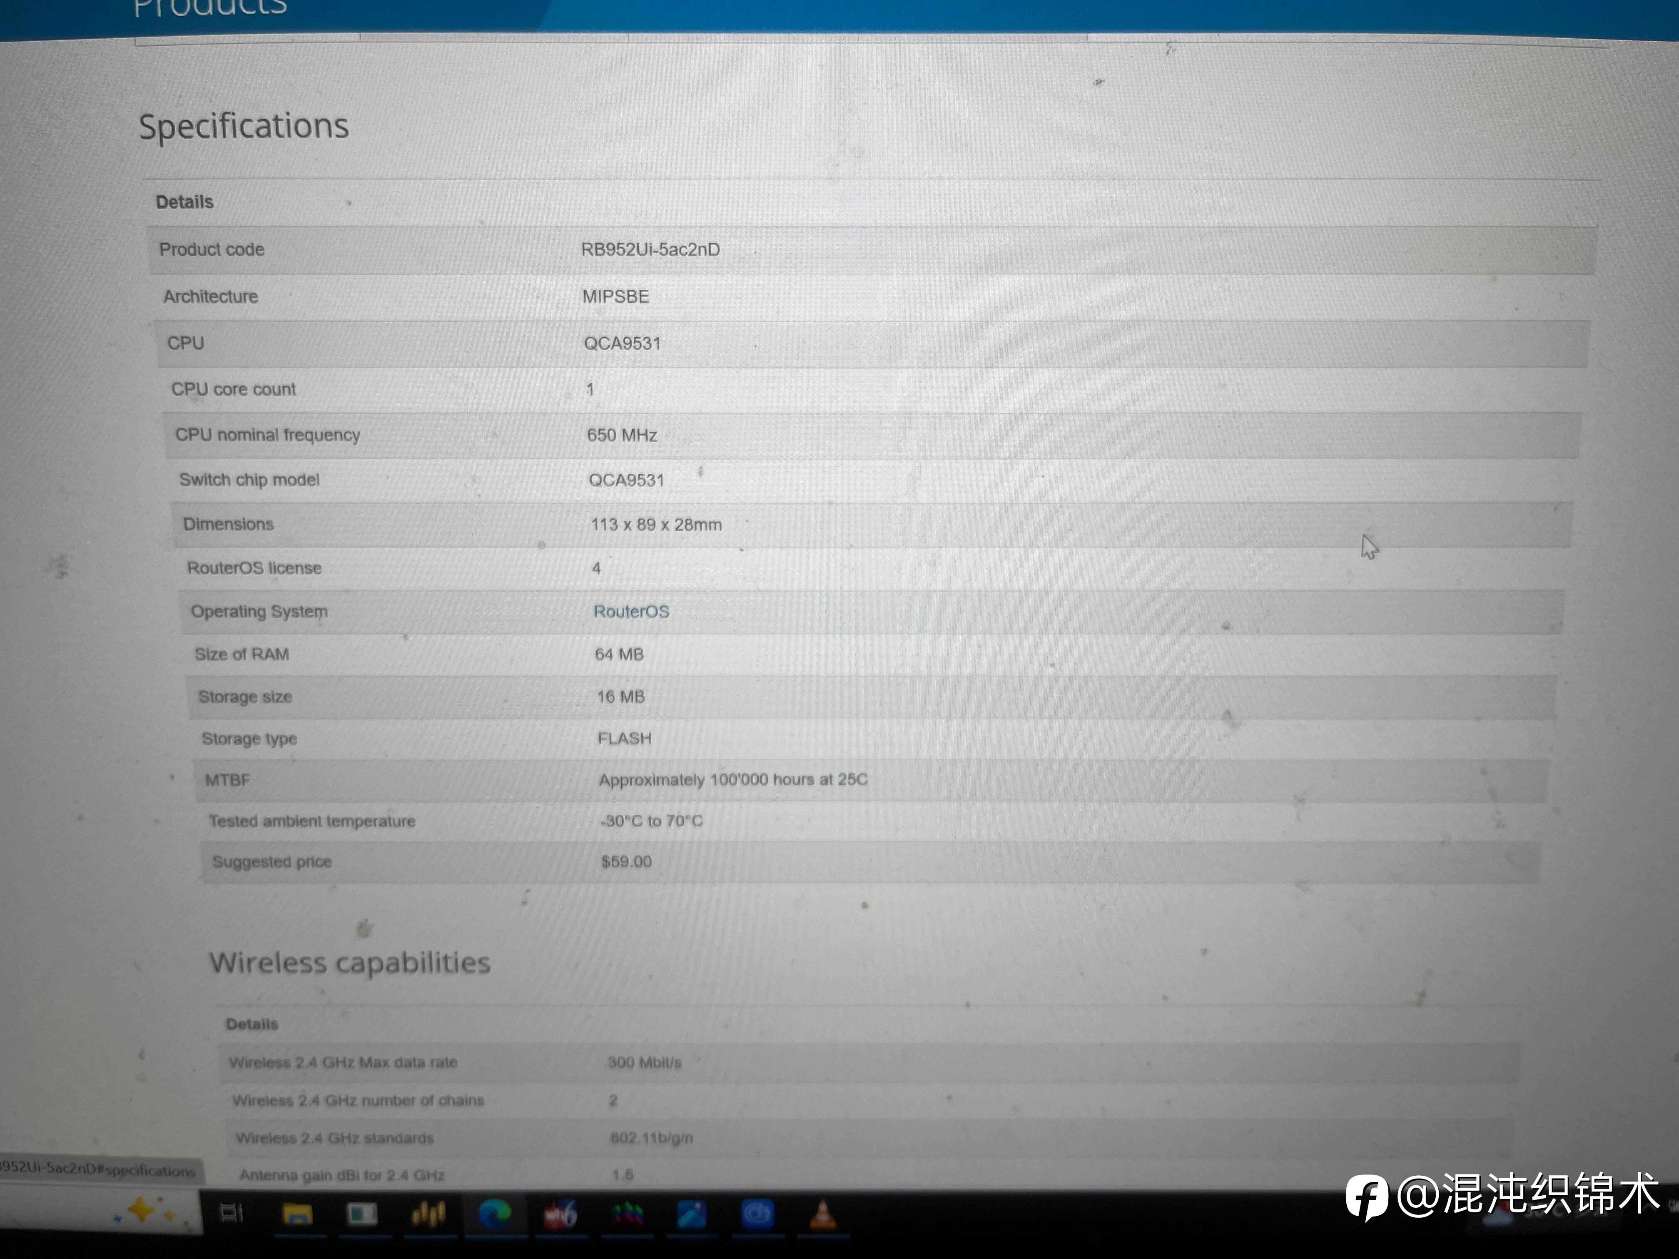1679x1259 pixels.
Task: Click the Wireless capabilities heading
Action: click(x=350, y=962)
